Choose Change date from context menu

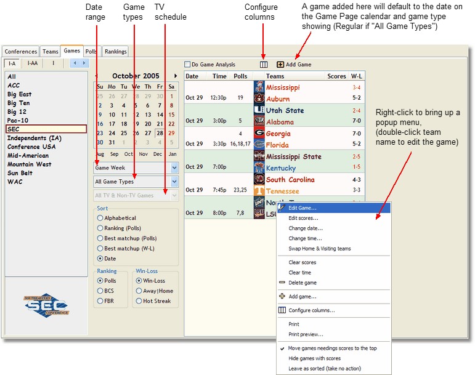click(334, 228)
